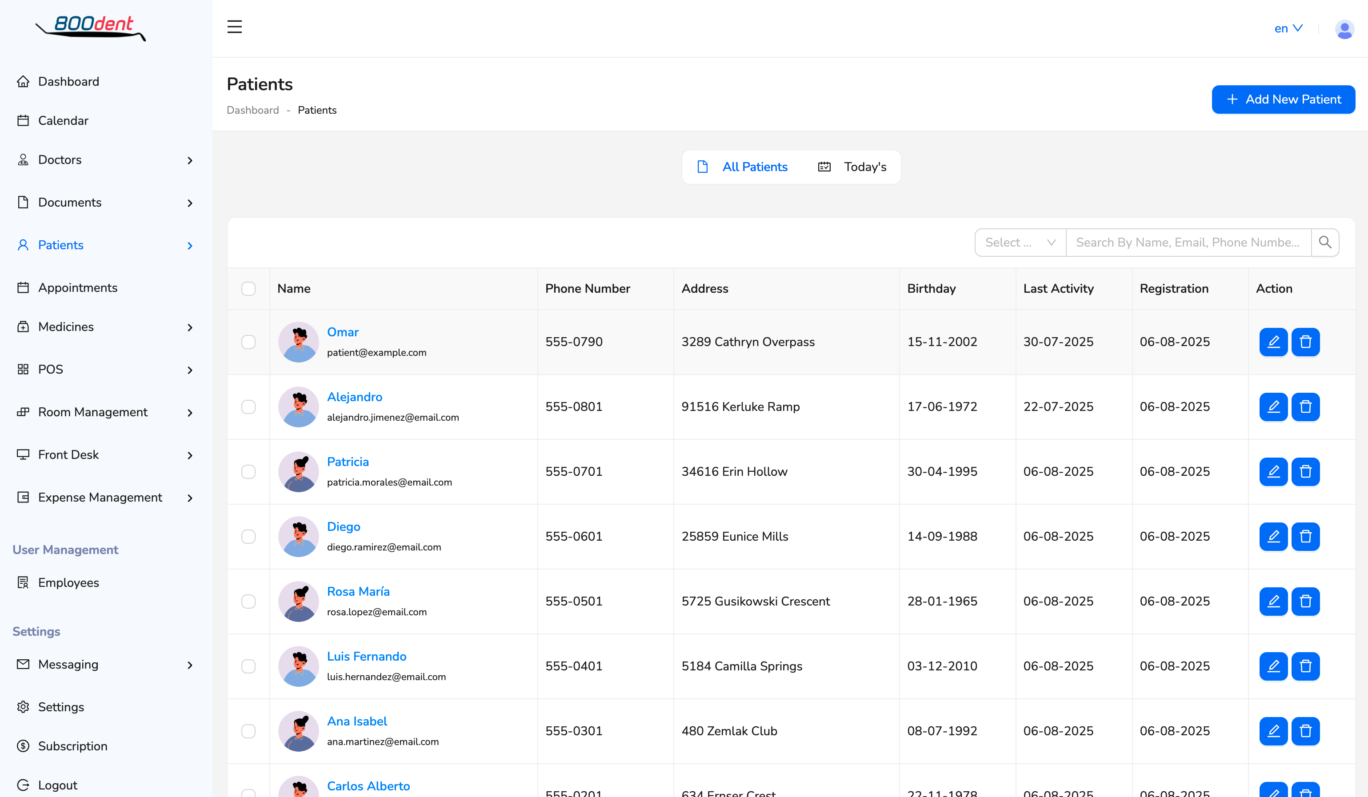
Task: Edit Omar's patient record with pencil icon
Action: pos(1273,342)
